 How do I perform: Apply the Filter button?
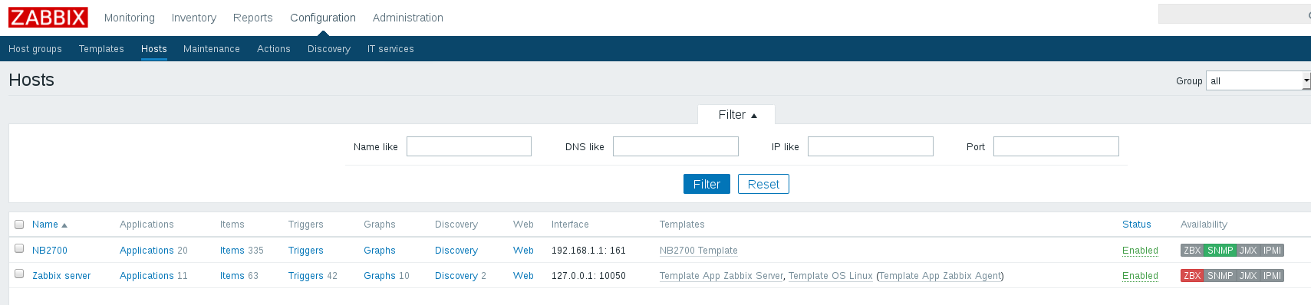(x=707, y=184)
